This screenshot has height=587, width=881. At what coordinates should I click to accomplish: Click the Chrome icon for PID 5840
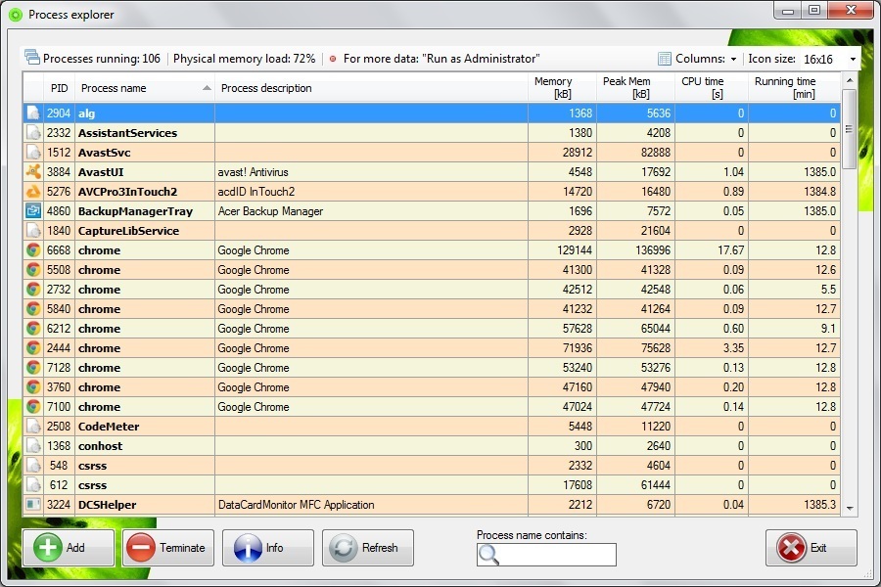tap(33, 309)
